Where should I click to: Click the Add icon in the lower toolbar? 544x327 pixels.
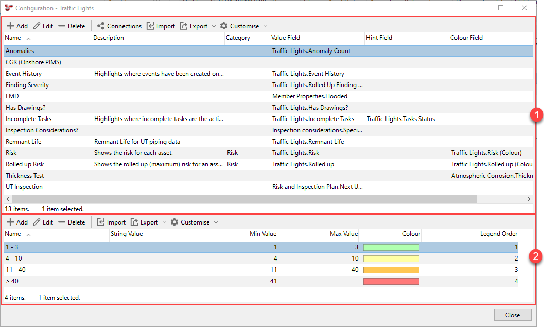coord(10,222)
